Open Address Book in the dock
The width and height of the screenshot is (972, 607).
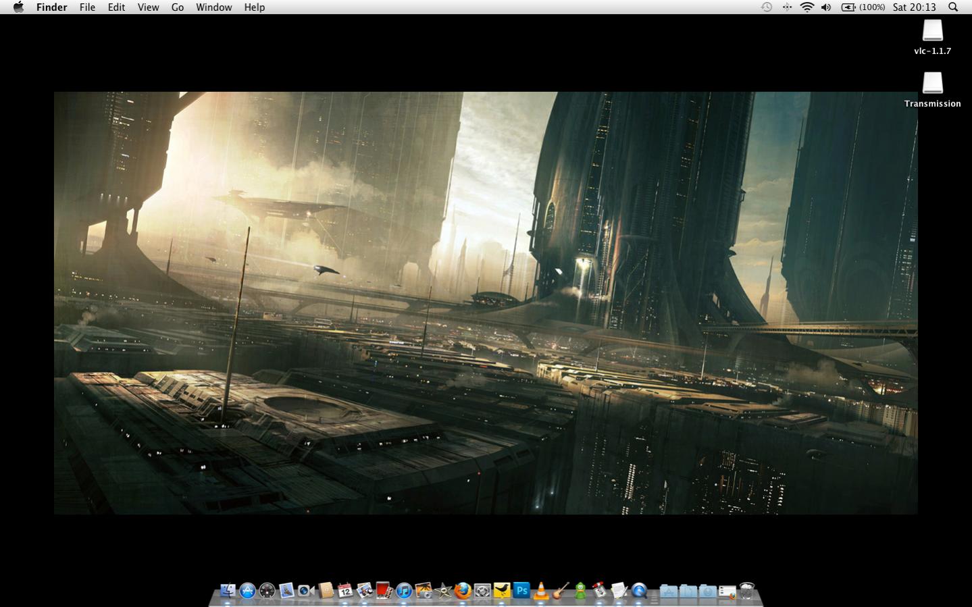326,591
